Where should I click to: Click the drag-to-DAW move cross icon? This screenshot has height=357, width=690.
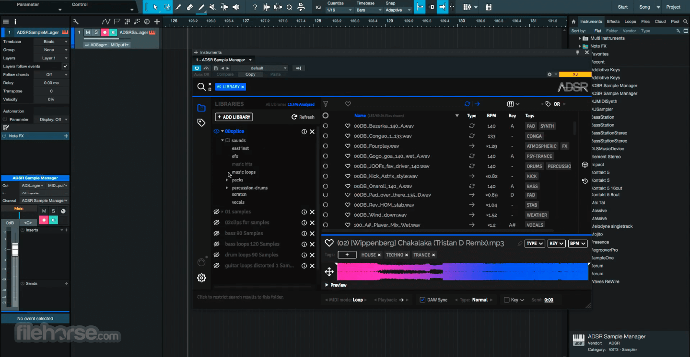pyautogui.click(x=329, y=272)
